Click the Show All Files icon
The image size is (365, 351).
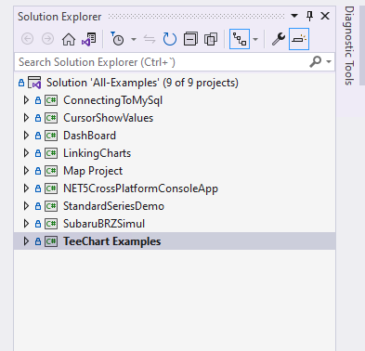point(211,39)
